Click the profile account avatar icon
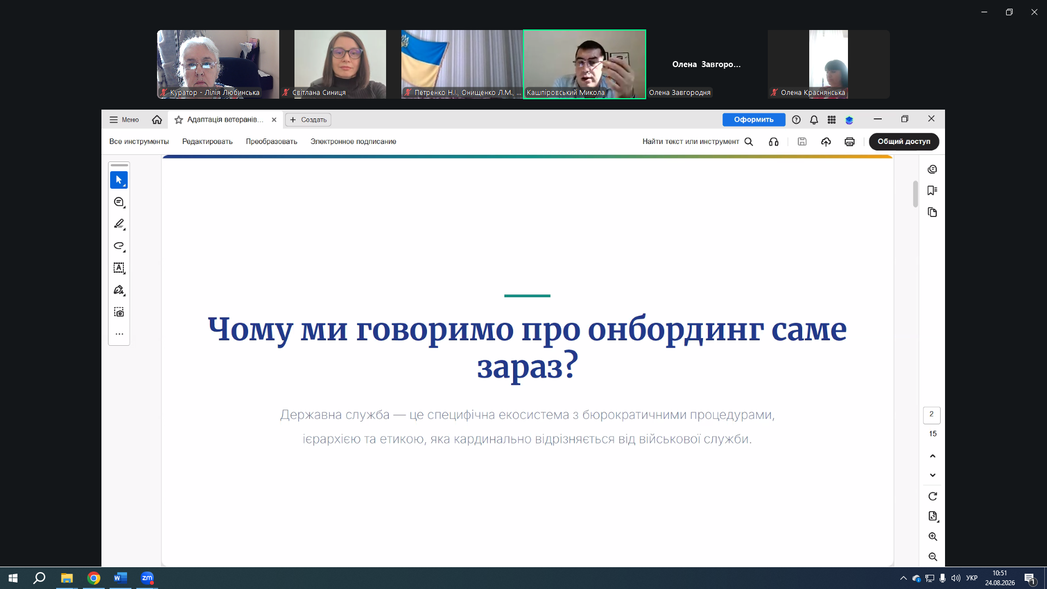 [849, 120]
